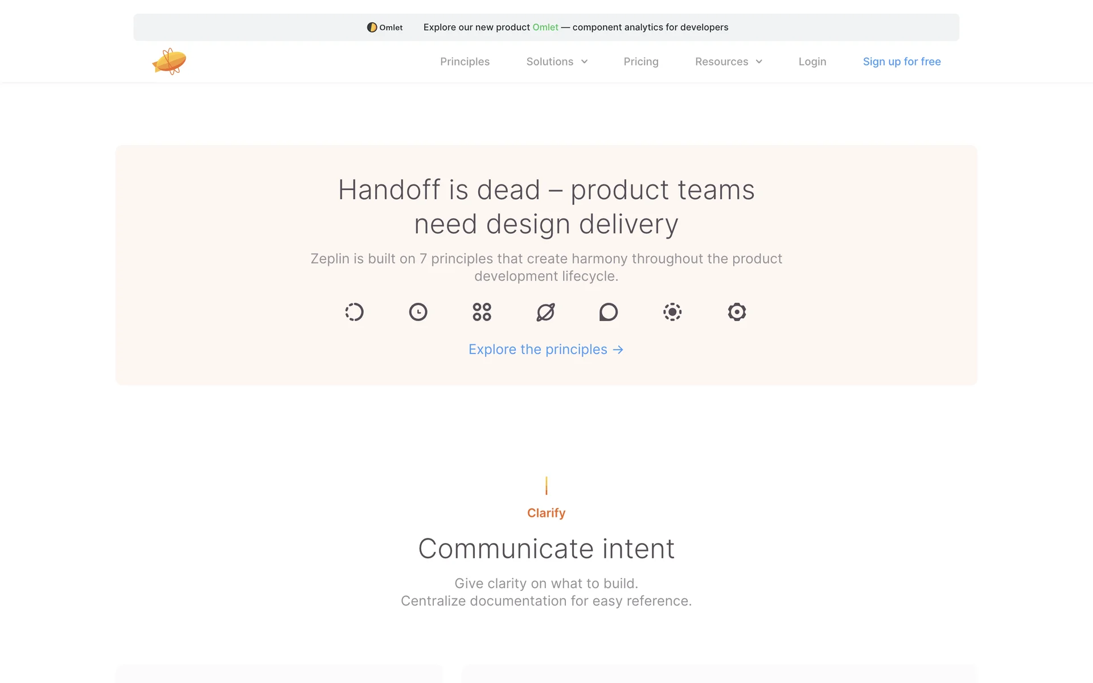Image resolution: width=1093 pixels, height=683 pixels.
Task: Go to the Pricing page
Action: (x=640, y=61)
